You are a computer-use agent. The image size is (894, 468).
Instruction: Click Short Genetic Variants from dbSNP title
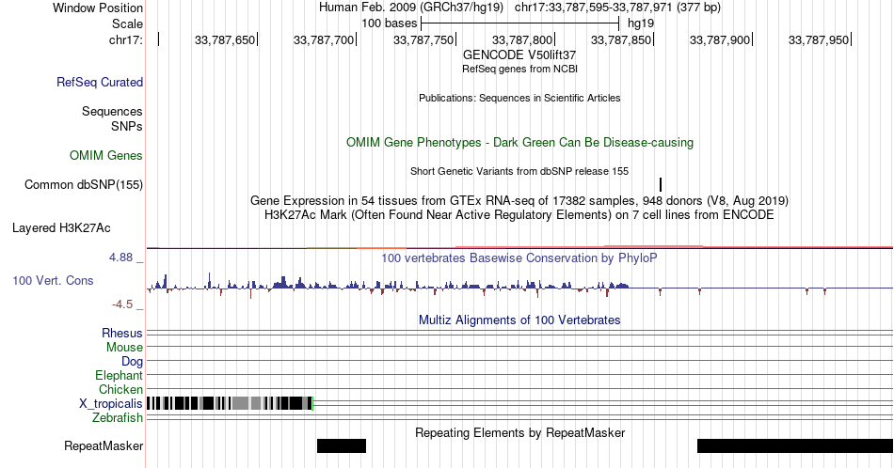519,171
